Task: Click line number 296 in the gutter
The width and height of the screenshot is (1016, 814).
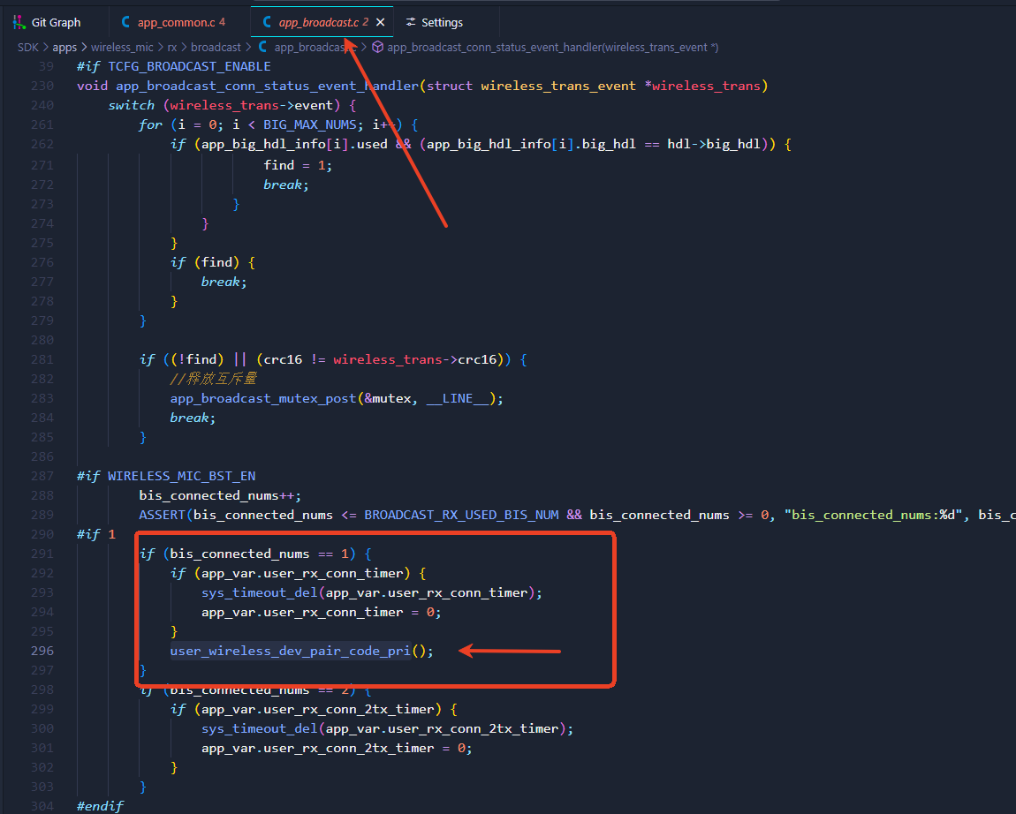Action: point(42,652)
